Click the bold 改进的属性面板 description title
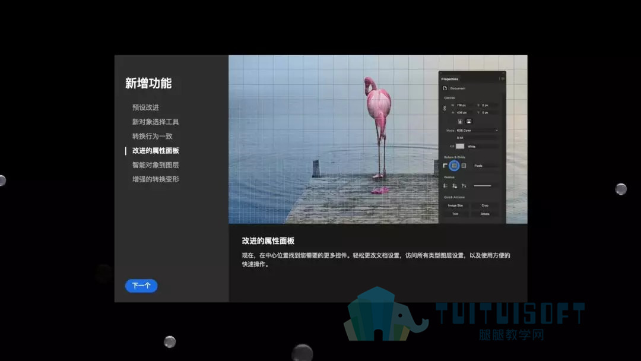The width and height of the screenshot is (641, 361). pos(268,241)
